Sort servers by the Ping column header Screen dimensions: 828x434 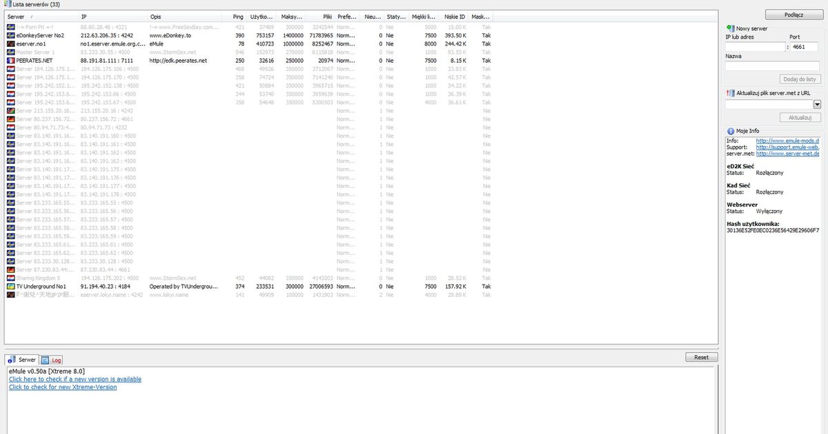tap(237, 17)
